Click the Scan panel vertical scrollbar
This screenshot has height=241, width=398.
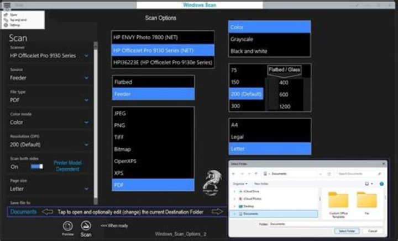click(x=96, y=123)
